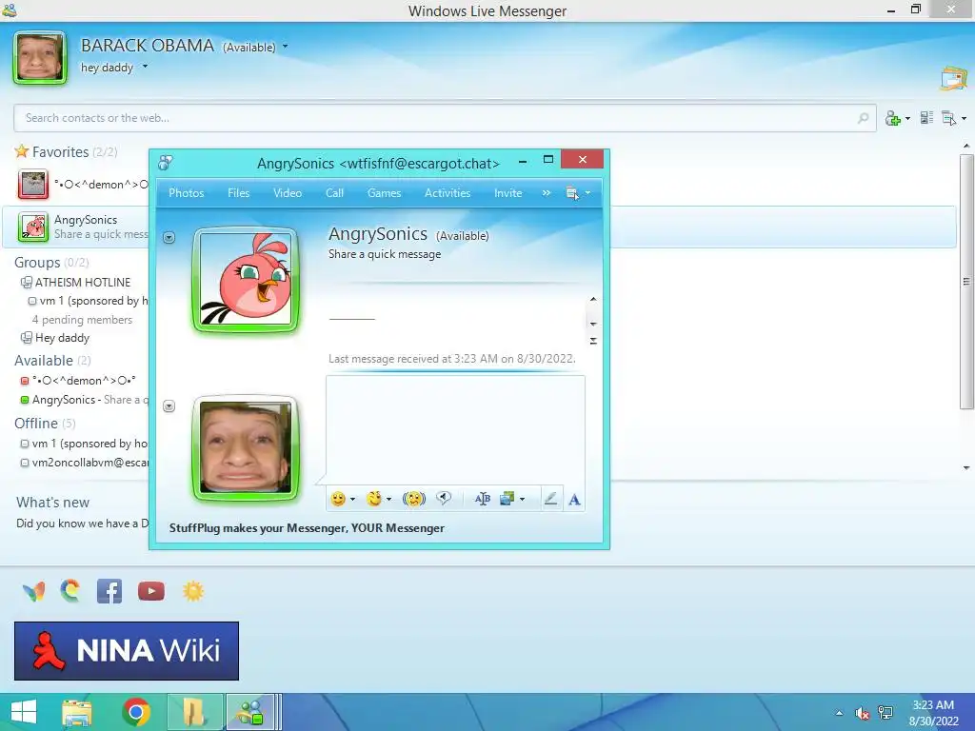This screenshot has width=975, height=731.
Task: Open the wink selector icon
Action: pyautogui.click(x=373, y=499)
